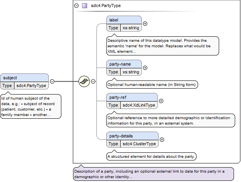Click the sdc4:PartyType title text
Viewport: 241px width, 182px height.
pos(106,6)
